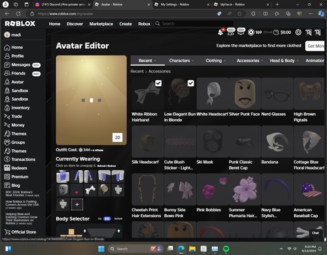Select the Silver Punk Face item thumbnail
This screenshot has width=327, height=255.
pyautogui.click(x=245, y=93)
